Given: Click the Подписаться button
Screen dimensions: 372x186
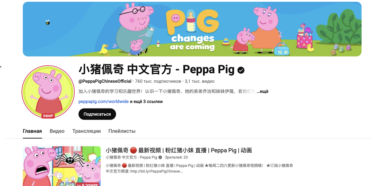Looking at the screenshot, I should click(x=97, y=114).
